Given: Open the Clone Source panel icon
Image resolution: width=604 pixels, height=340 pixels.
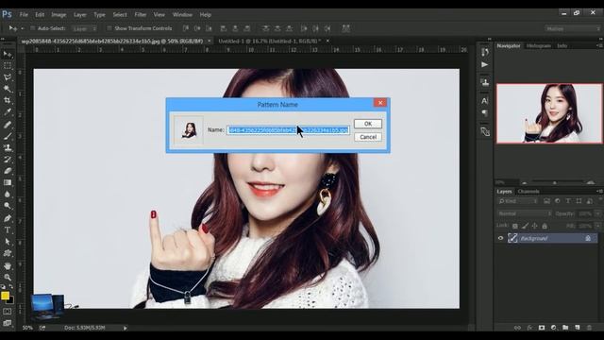Looking at the screenshot, I should (x=485, y=82).
